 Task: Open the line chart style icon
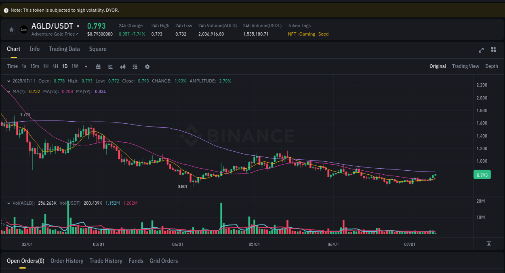pyautogui.click(x=110, y=66)
